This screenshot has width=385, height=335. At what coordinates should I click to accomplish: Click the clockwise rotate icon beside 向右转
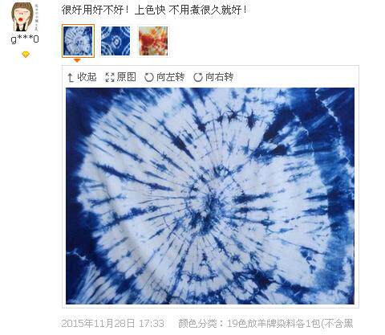point(198,77)
